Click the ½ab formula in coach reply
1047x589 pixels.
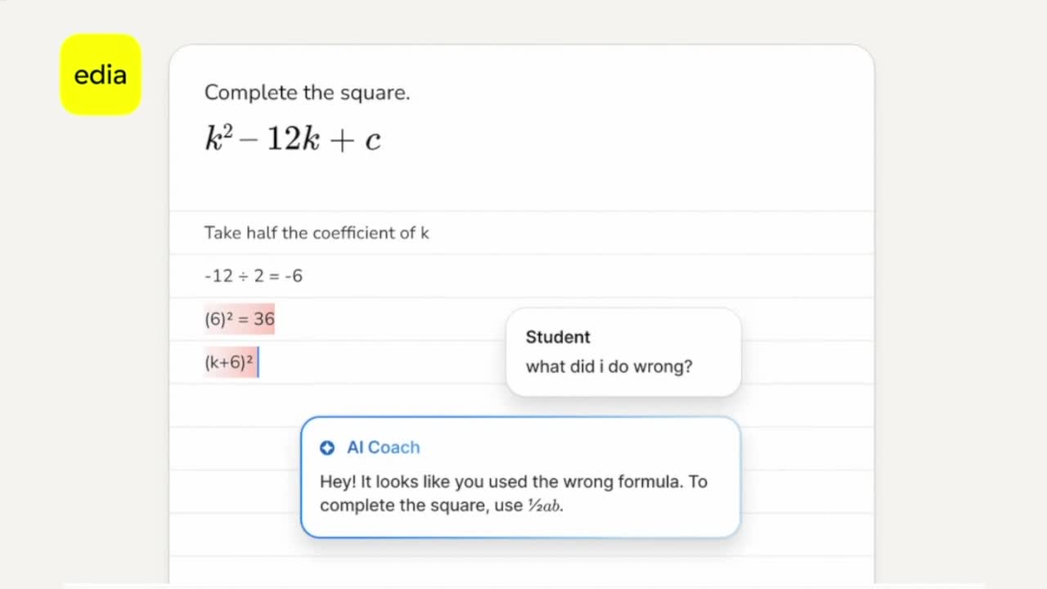[x=545, y=506]
